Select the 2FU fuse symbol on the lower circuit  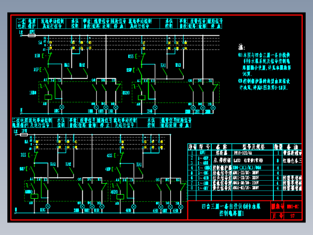pos(23,135)
